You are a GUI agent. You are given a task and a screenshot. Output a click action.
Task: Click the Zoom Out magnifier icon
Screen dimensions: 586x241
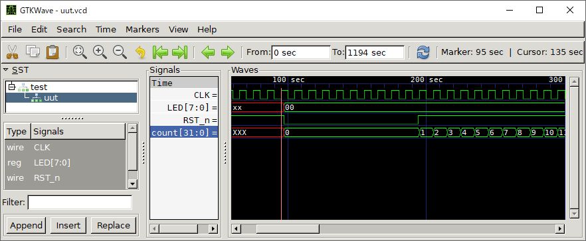pos(120,52)
